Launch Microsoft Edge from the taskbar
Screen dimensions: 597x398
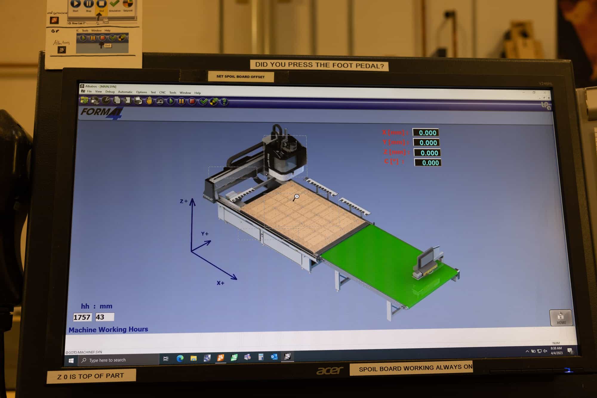(180, 358)
